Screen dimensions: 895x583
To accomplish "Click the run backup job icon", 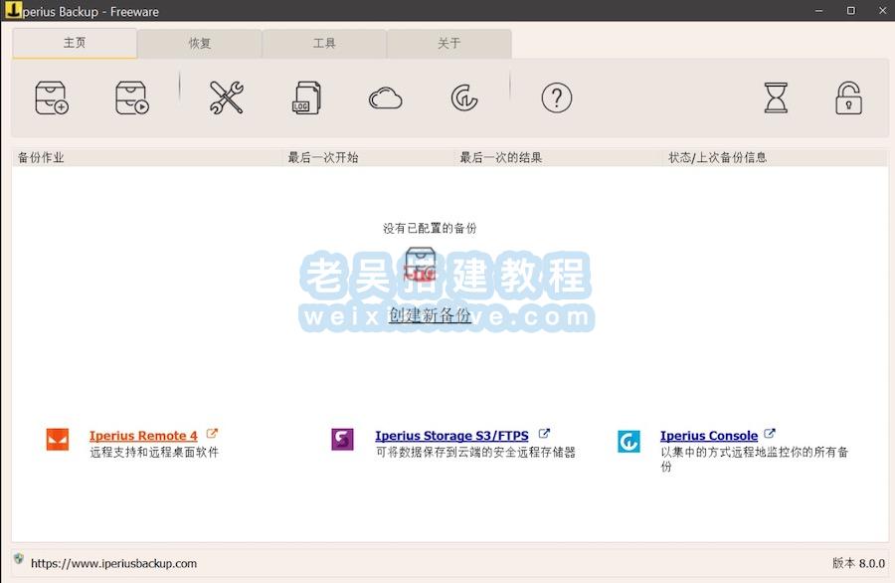I will tap(132, 97).
